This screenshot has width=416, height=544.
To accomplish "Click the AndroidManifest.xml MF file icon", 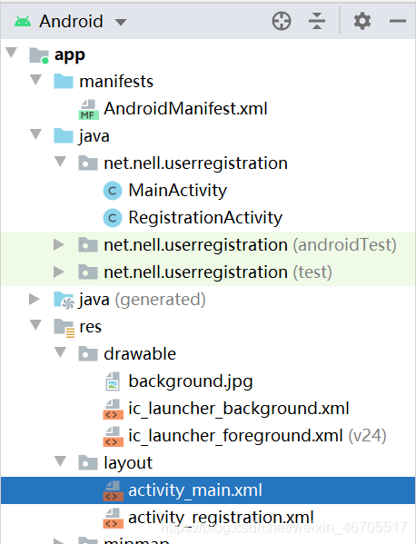I will tap(88, 110).
